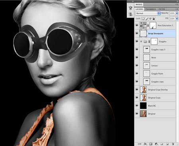179x146 pixels.
Task: Open the layer style fx menu
Action: point(145,144)
